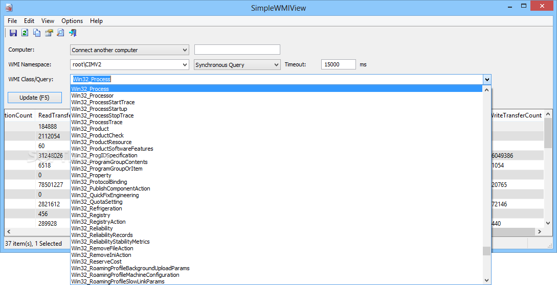Screen dimensions: 557x285
Task: Select Win32_ReliabilityStabilityMetrics in the list
Action: click(276, 242)
